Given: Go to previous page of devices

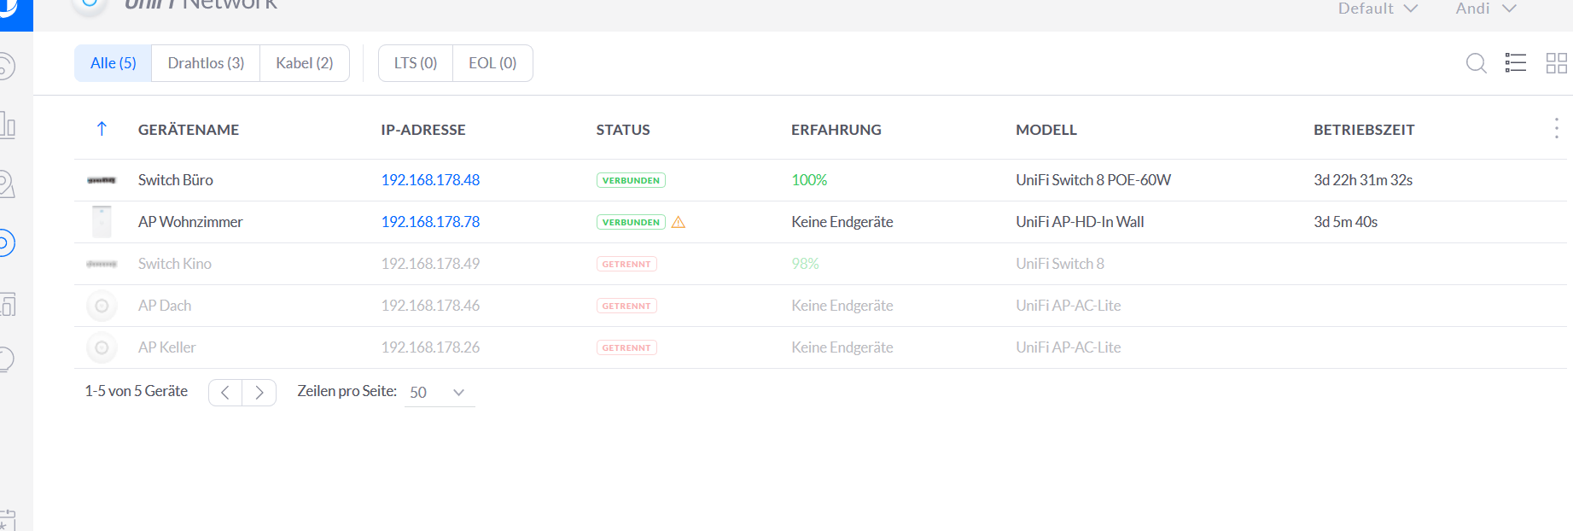Looking at the screenshot, I should pyautogui.click(x=225, y=393).
